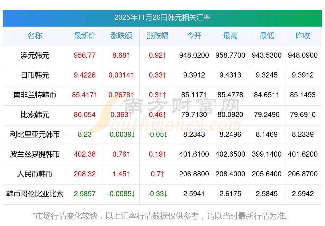
Task: Click the change amount 0.363↑
Action: pyautogui.click(x=121, y=114)
